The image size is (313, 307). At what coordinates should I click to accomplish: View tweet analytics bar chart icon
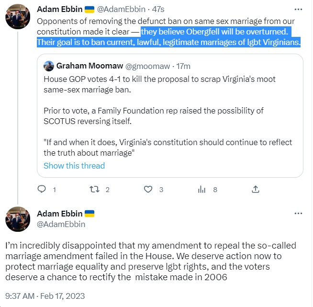(201, 189)
